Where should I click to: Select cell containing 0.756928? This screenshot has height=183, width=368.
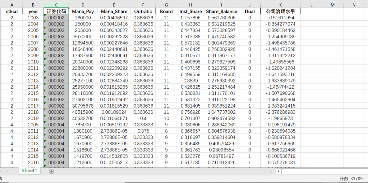coord(190,112)
